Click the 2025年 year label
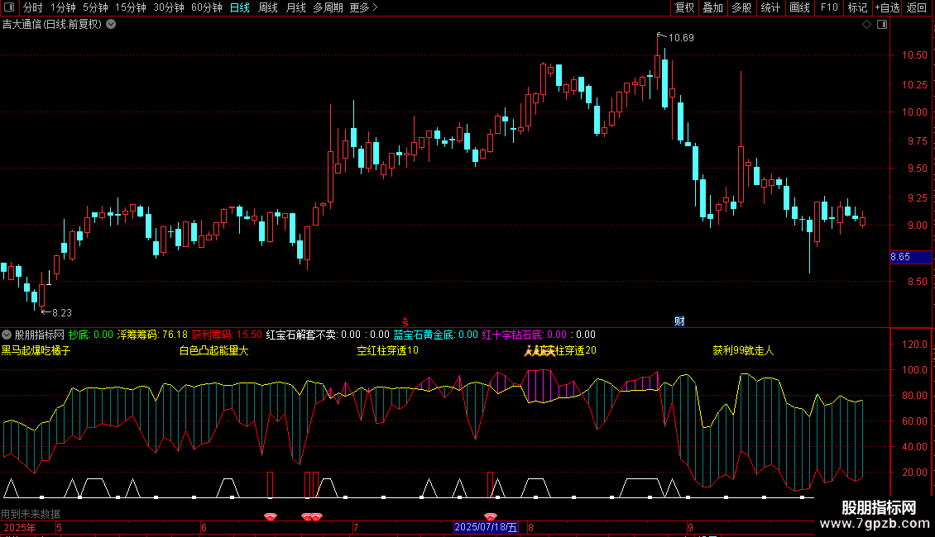This screenshot has width=935, height=537. tap(19, 527)
